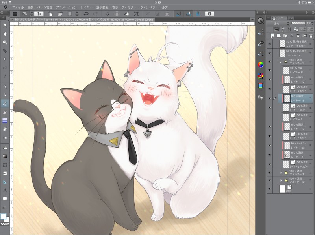
Task: Select the Fill bucket tool in toolbox
Action: click(5, 148)
